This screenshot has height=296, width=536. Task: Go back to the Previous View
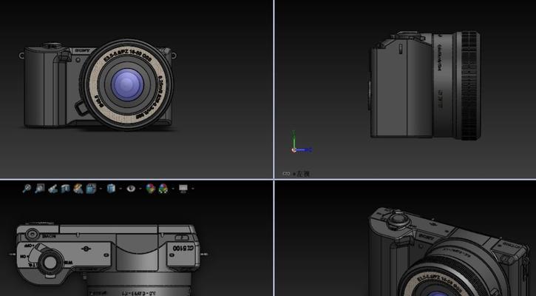pos(52,189)
